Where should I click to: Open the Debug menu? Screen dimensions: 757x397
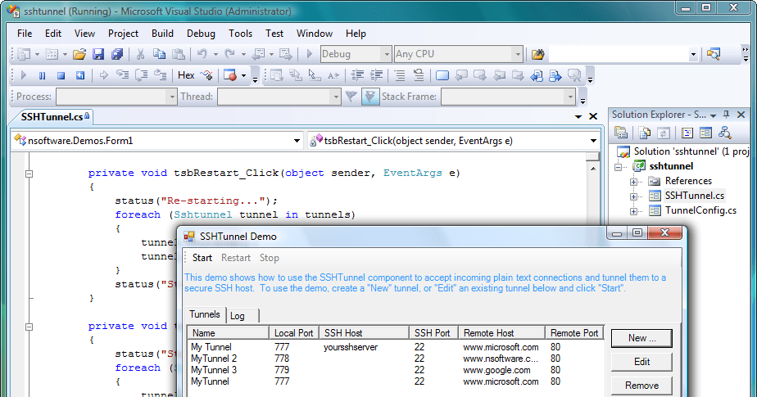click(x=201, y=34)
